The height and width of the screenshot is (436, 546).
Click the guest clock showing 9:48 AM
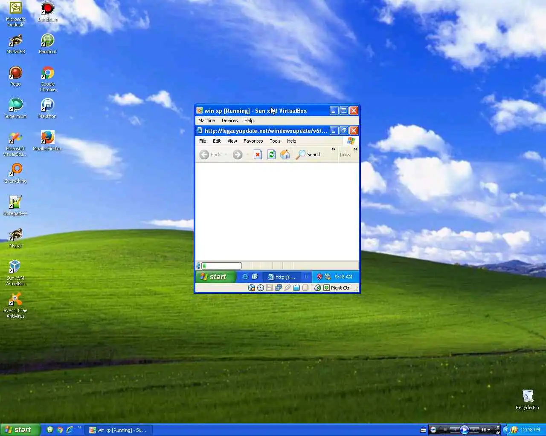(343, 277)
